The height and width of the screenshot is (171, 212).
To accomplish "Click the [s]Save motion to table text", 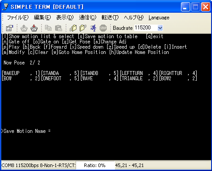I will click(x=108, y=36).
